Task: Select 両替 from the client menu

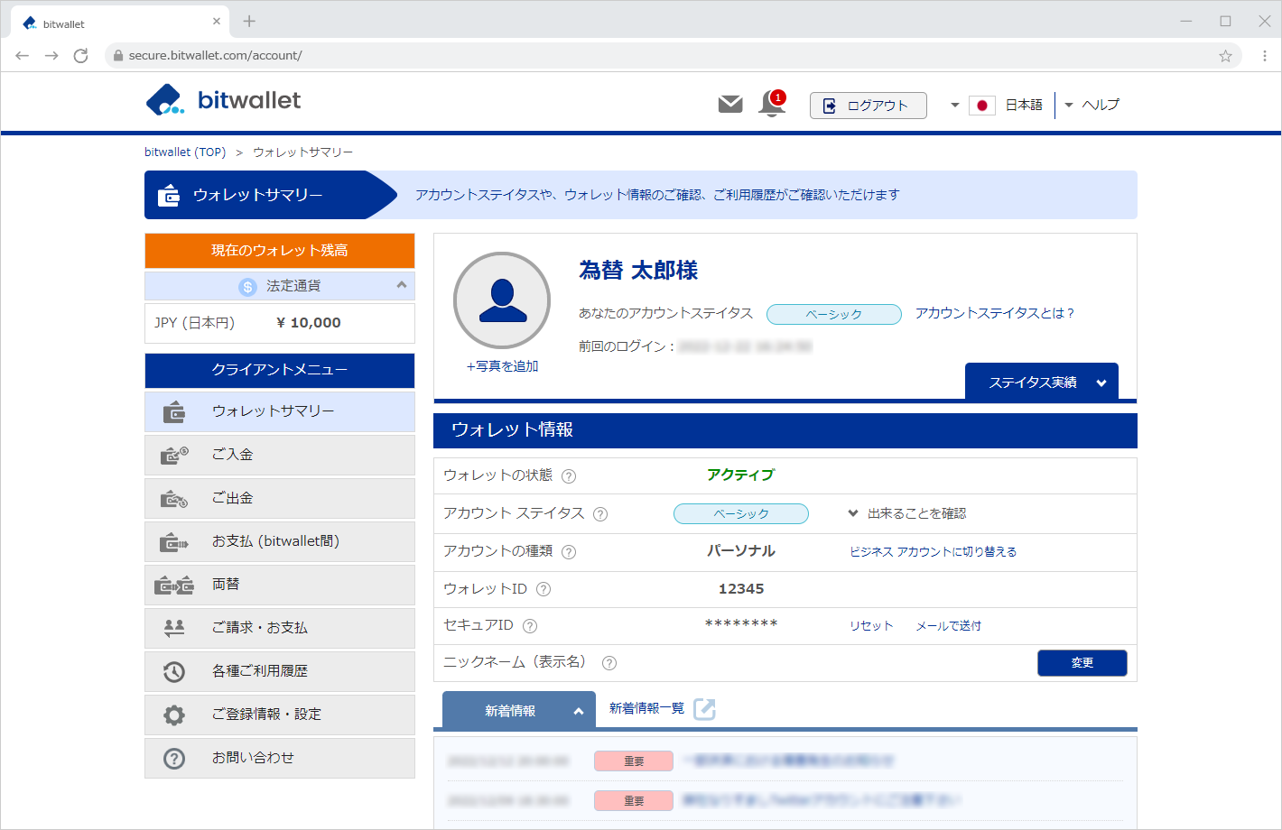Action: pyautogui.click(x=279, y=585)
